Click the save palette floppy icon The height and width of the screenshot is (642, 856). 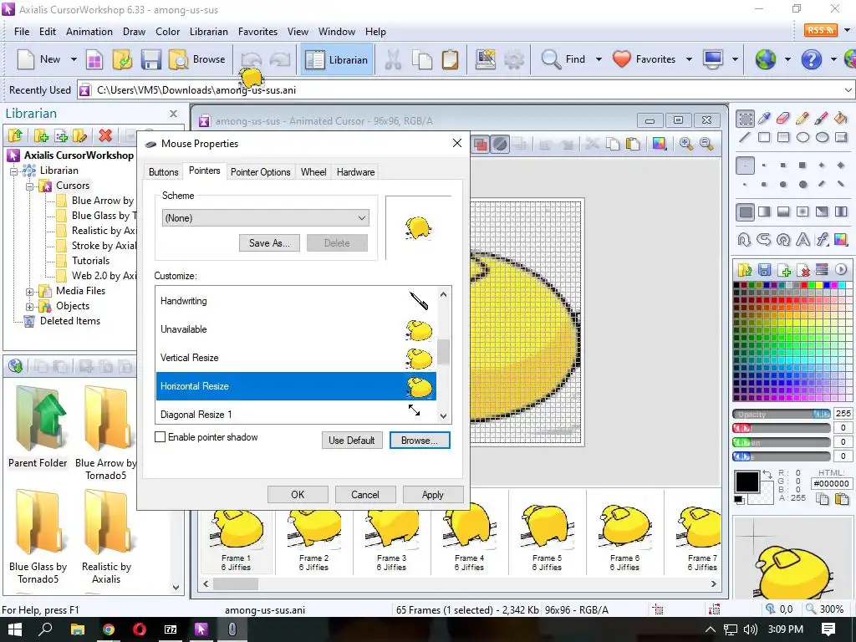[764, 270]
